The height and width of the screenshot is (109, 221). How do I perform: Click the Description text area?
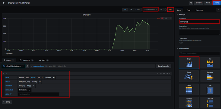pos(199,32)
